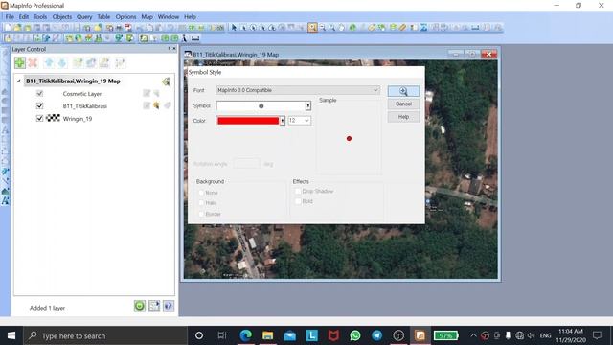613x345 pixels.
Task: Click the OK magnifier button in Symbol Style
Action: point(403,91)
